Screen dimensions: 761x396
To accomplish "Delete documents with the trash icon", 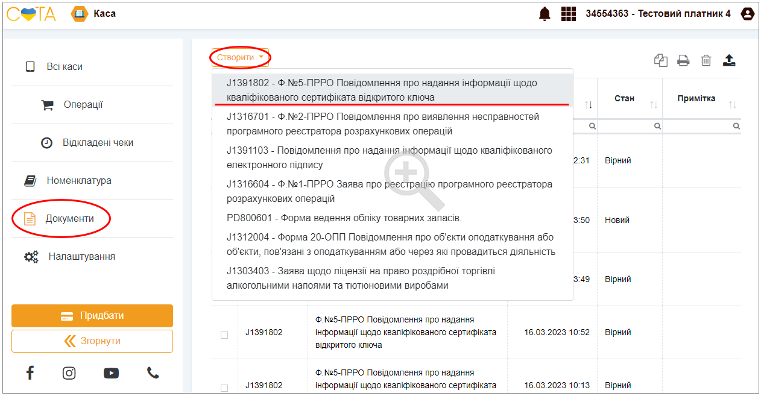I will coord(706,60).
